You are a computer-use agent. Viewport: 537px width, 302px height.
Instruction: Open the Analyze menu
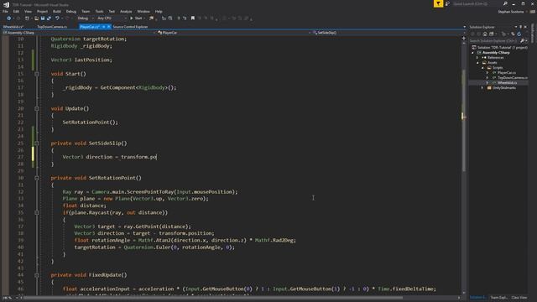tap(126, 11)
